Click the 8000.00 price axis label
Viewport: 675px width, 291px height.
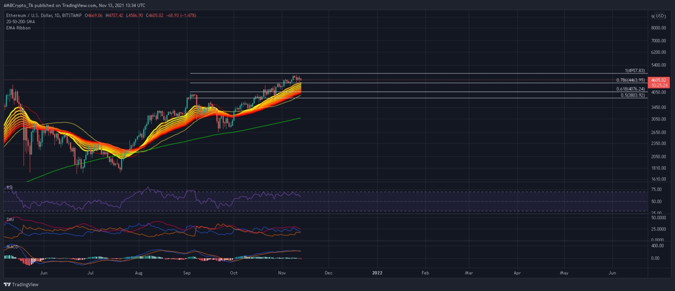[x=658, y=28]
